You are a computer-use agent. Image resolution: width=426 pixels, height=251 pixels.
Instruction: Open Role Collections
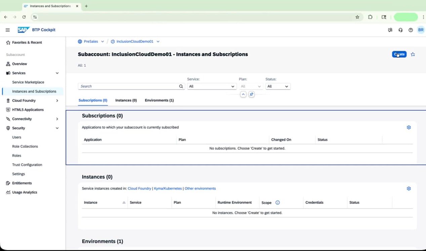[25, 147]
